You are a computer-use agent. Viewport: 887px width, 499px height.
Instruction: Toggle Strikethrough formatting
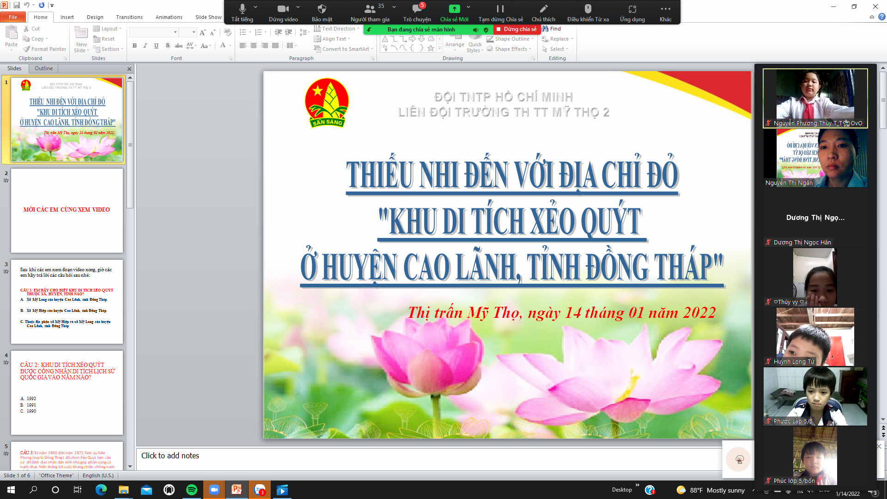pos(178,46)
